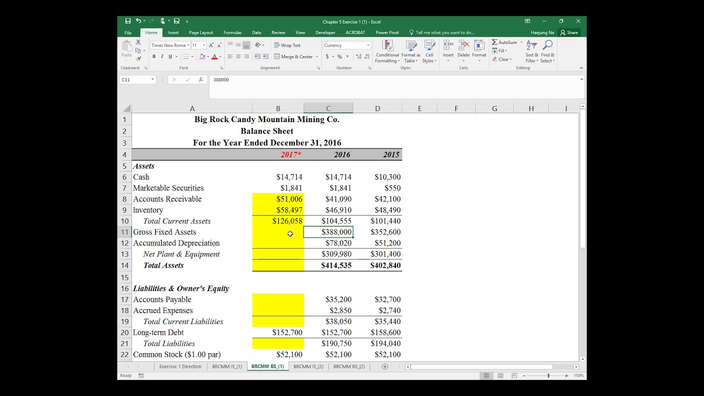Screen dimensions: 704x396
Task: Increase font size with the large A icon
Action: pyautogui.click(x=211, y=45)
